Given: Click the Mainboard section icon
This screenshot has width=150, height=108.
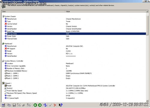Looking at the screenshot, I should 3,44.
